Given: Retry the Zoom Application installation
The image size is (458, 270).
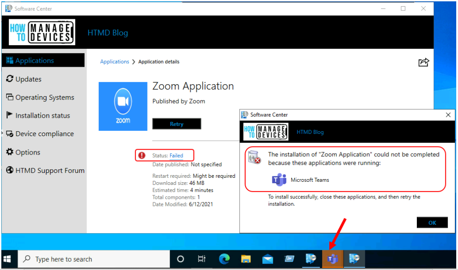Looking at the screenshot, I should tap(177, 124).
